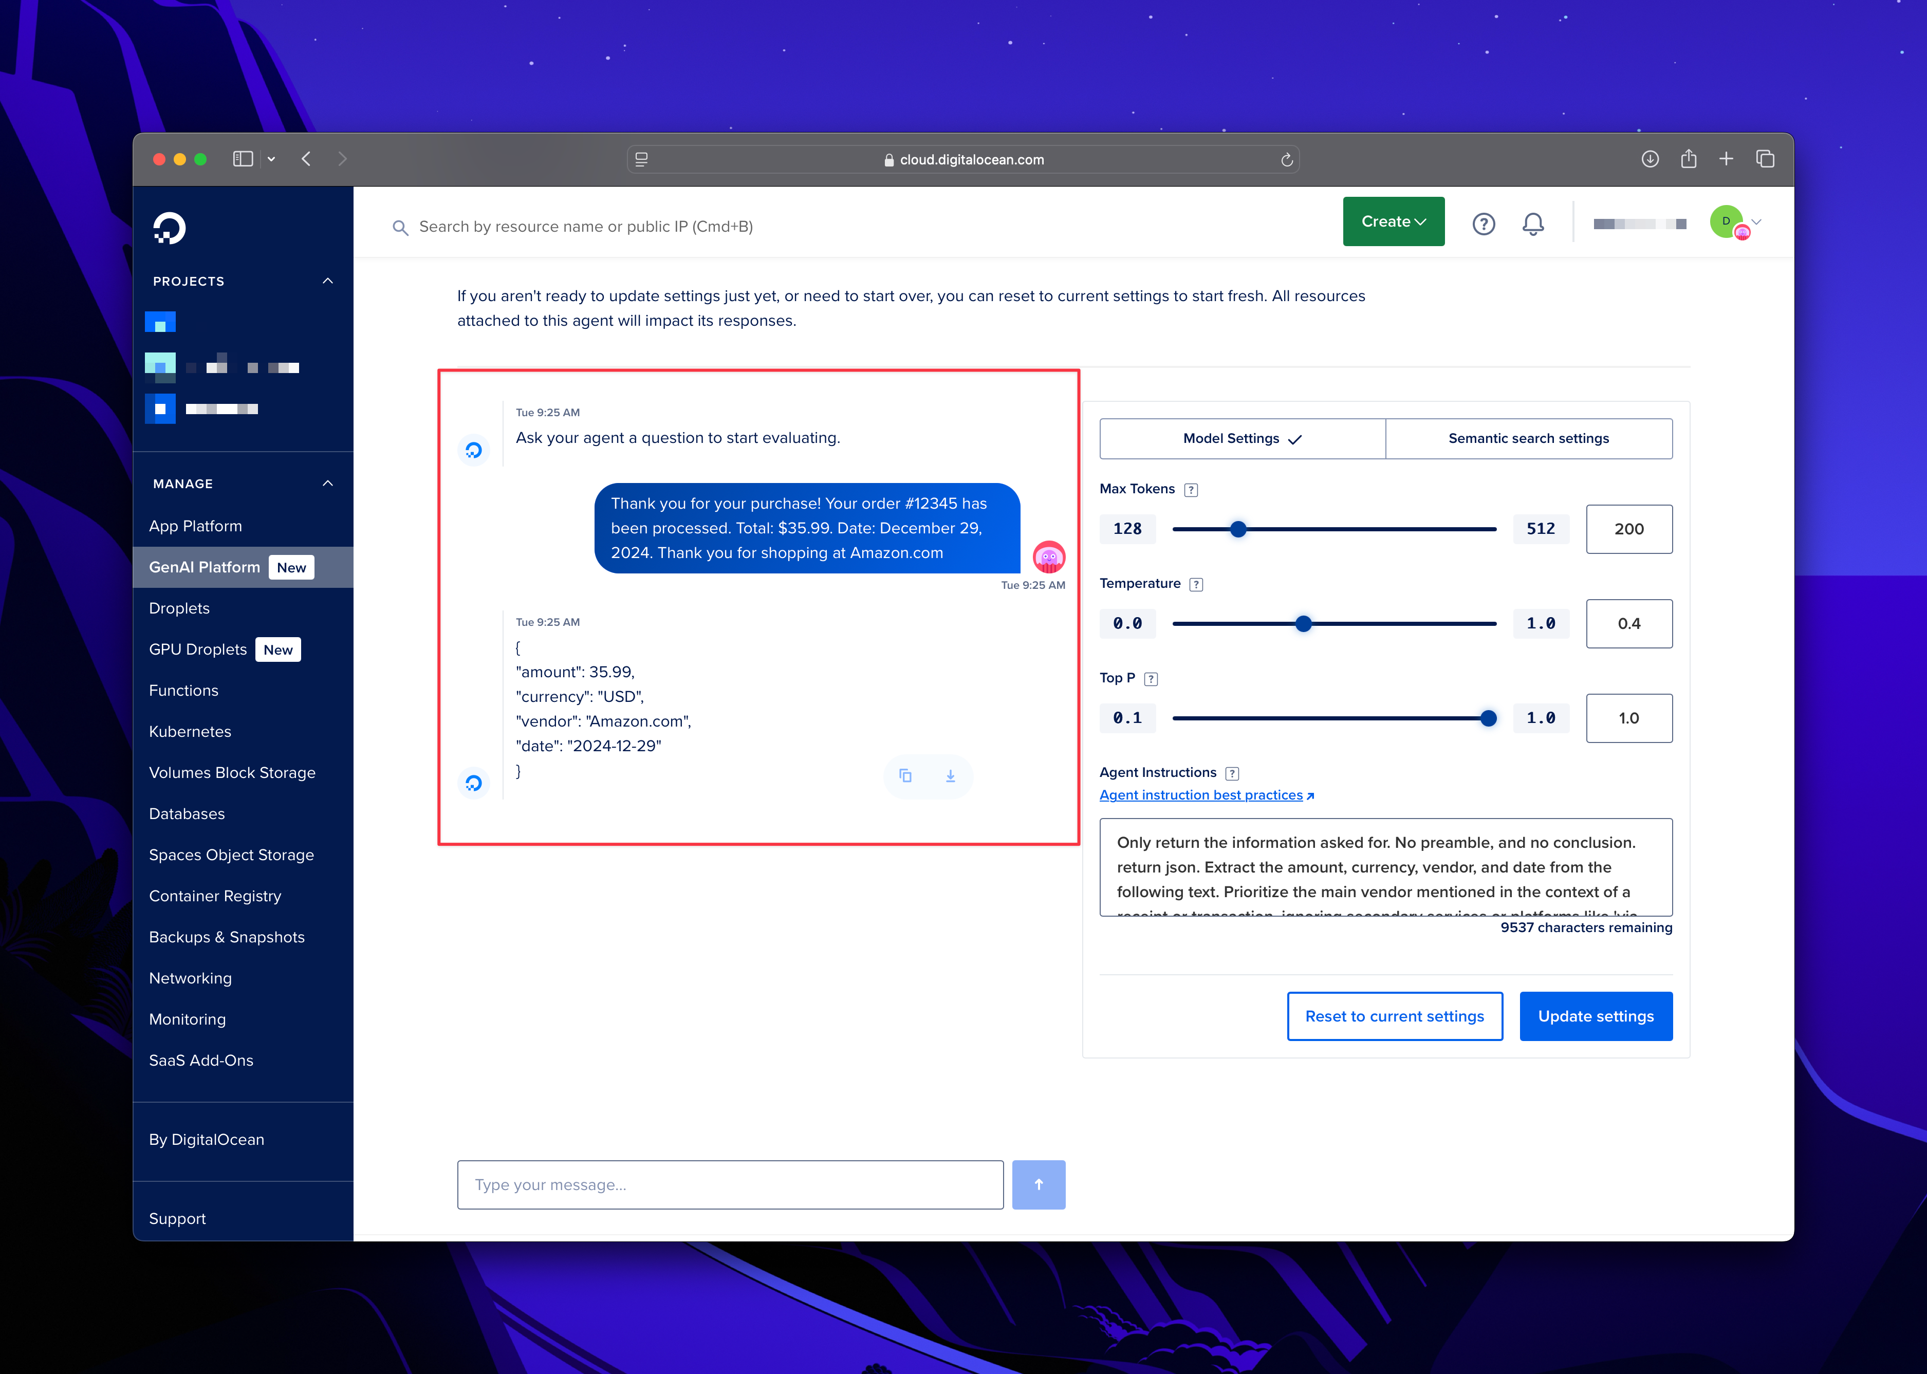Click the DigitalOcean logo in sidebar
1927x1374 pixels.
[x=169, y=229]
